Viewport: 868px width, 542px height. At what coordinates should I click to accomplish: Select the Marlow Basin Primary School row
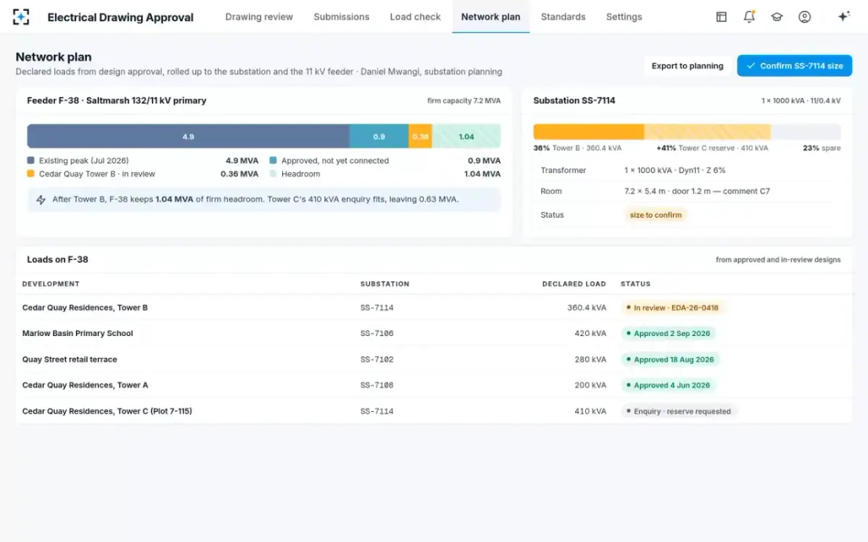(434, 334)
